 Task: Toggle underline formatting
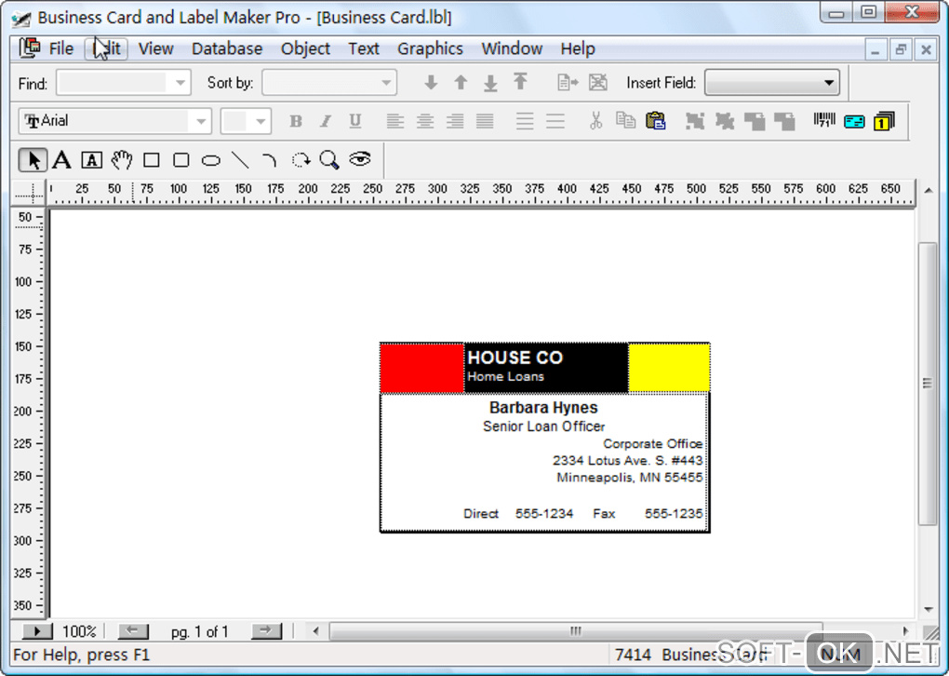[355, 121]
